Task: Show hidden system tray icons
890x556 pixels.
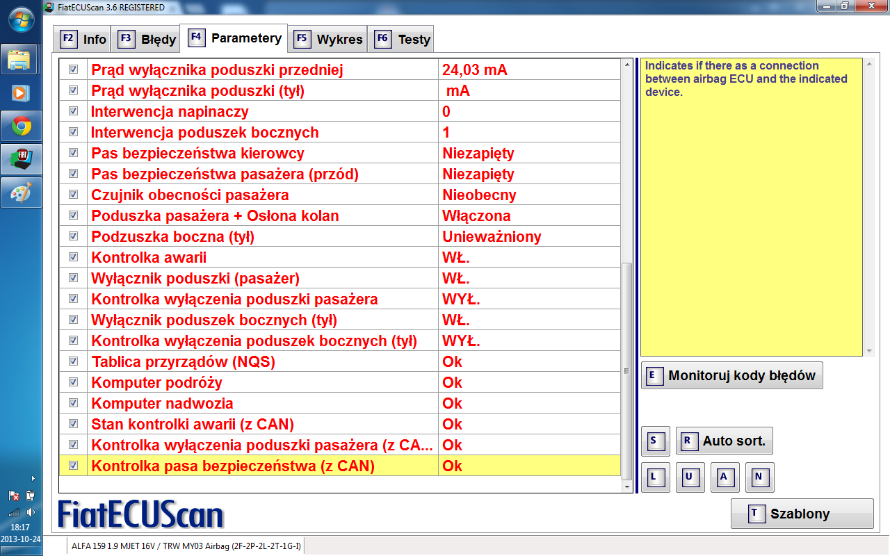Action: coord(33,478)
